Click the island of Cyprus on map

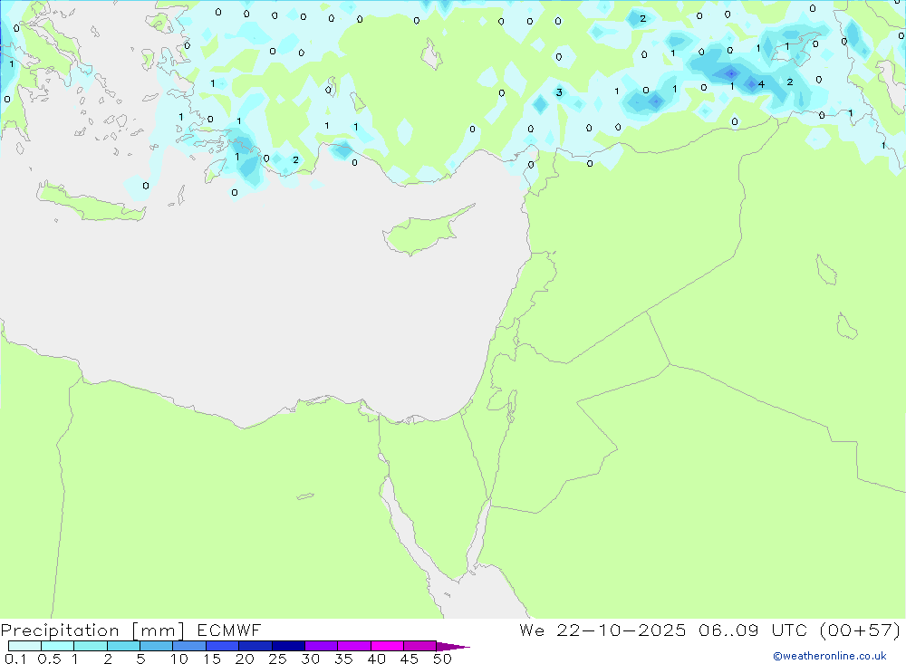coord(428,231)
